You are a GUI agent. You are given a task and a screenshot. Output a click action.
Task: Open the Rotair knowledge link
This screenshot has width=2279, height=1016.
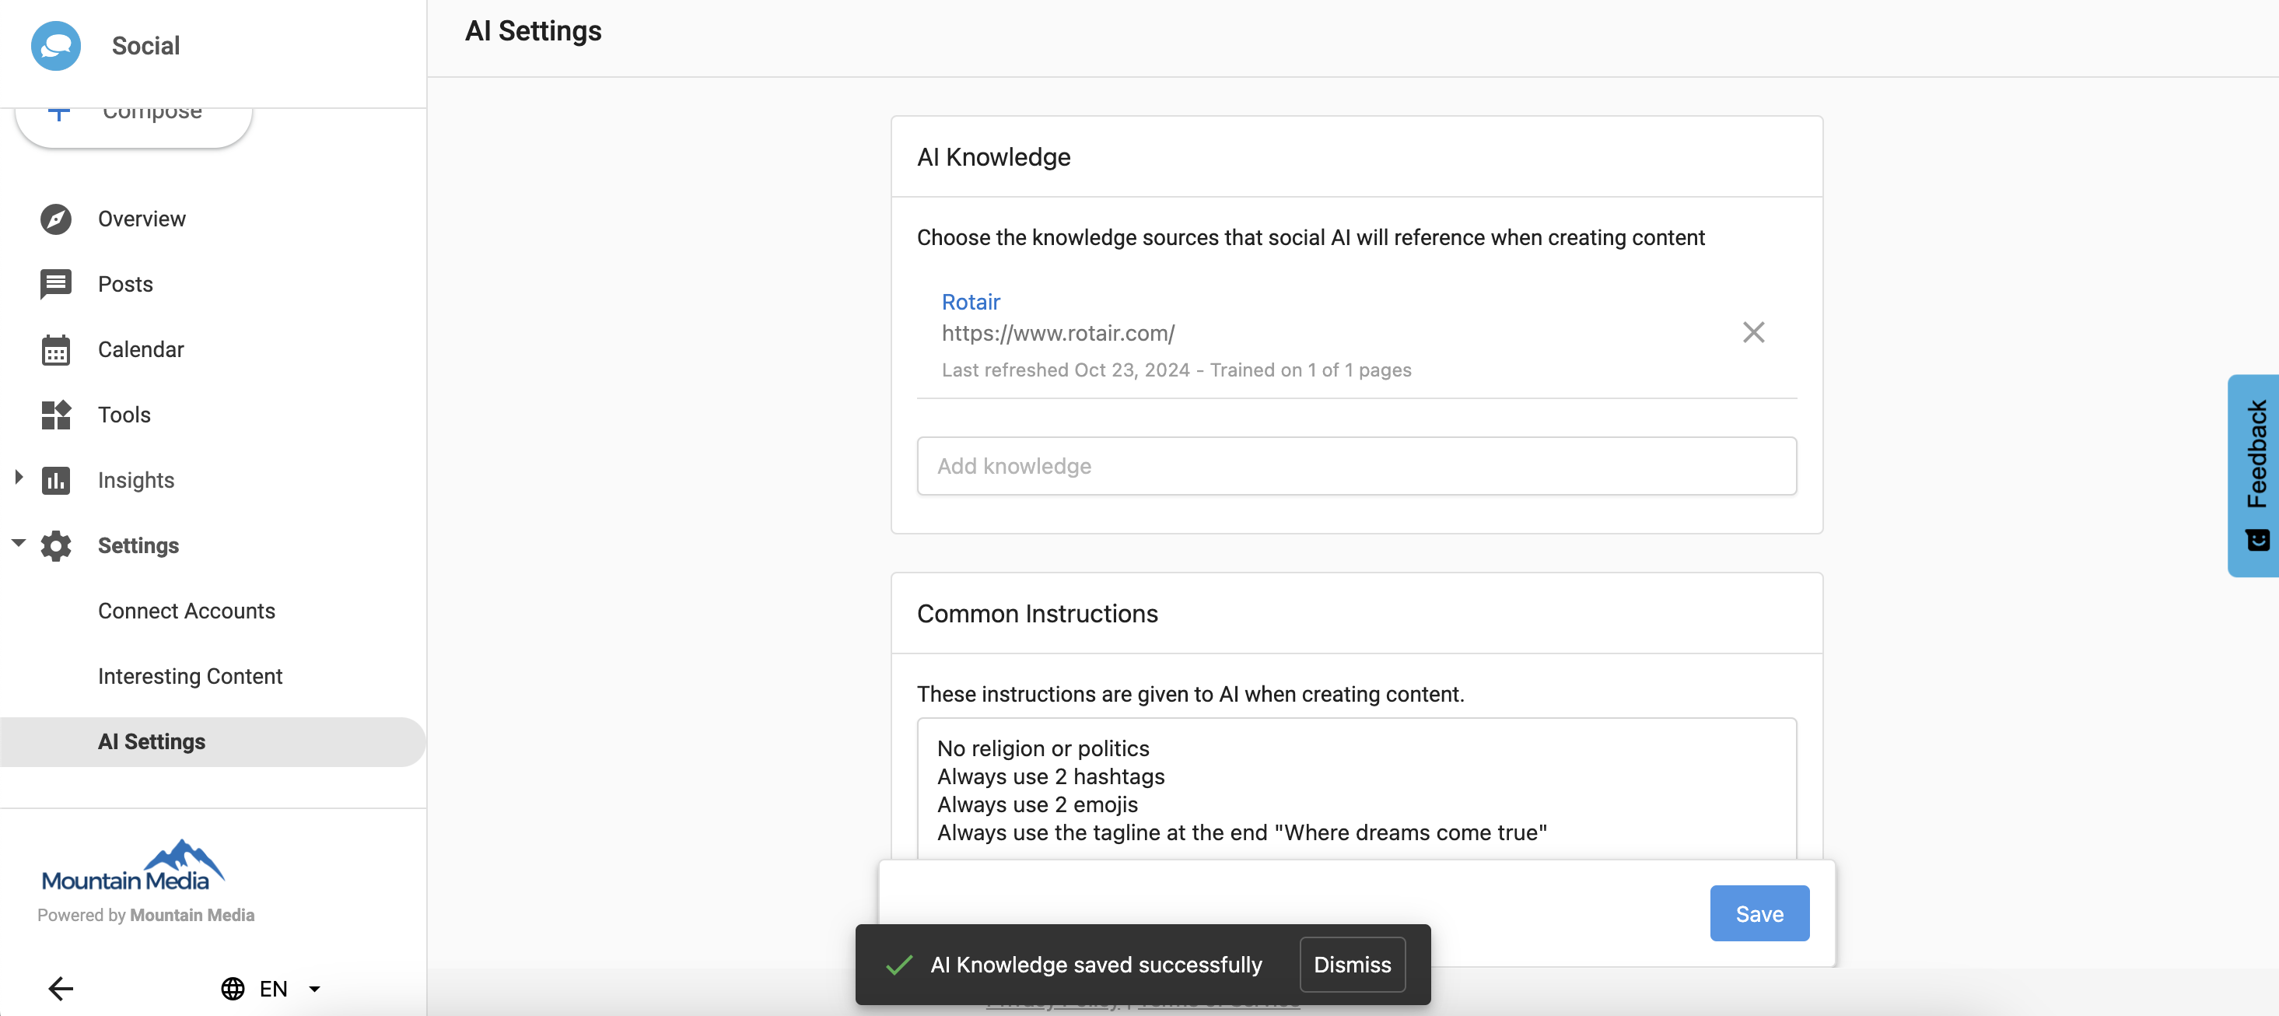971,302
